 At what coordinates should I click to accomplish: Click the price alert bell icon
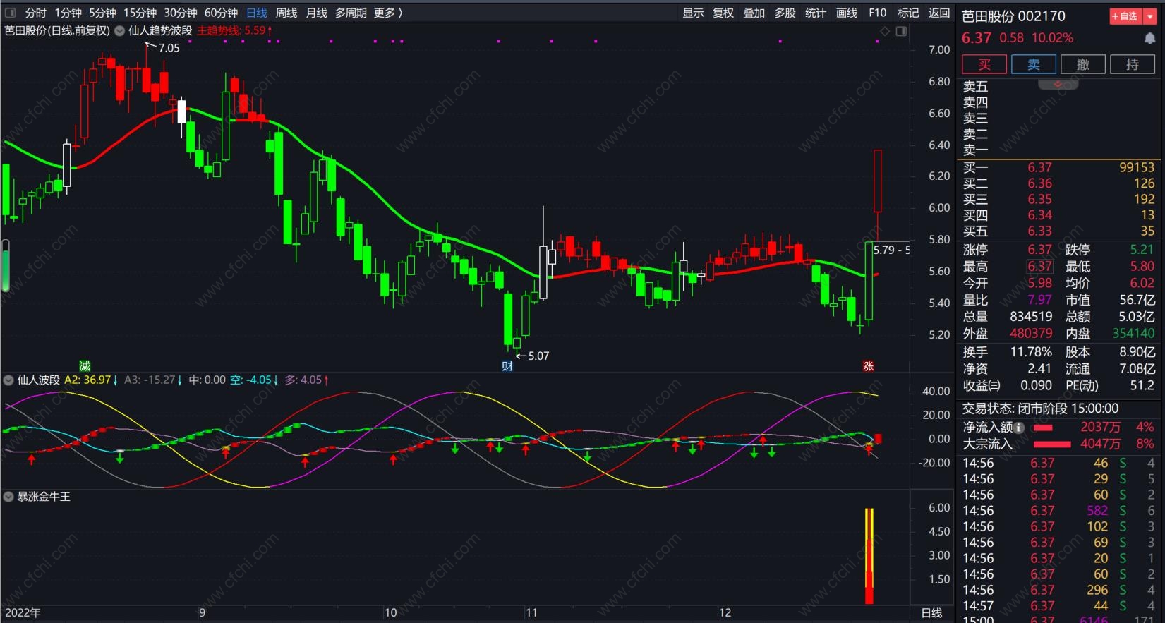[x=1149, y=38]
